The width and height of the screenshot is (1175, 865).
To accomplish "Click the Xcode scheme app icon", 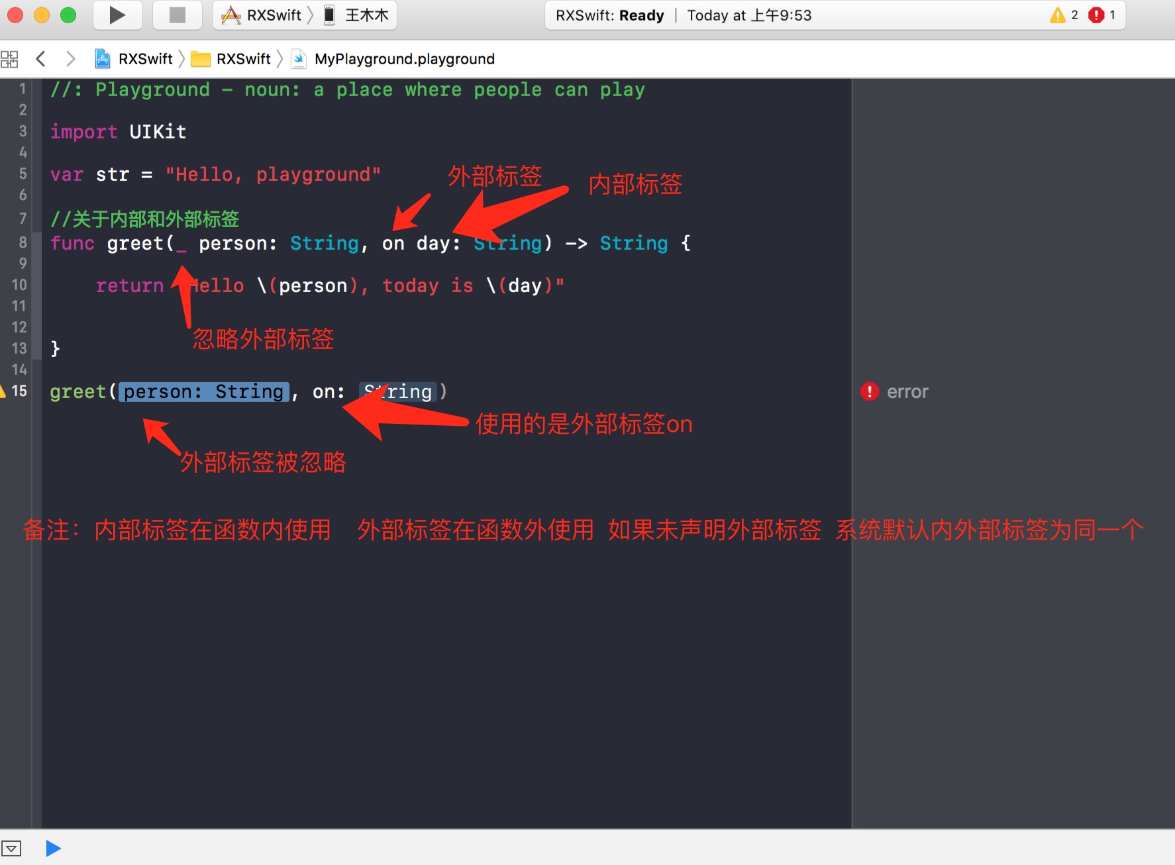I will point(230,15).
